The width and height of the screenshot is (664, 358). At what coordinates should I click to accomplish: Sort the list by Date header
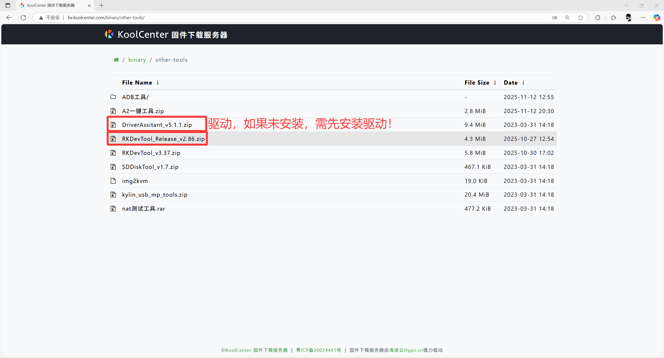tap(510, 83)
